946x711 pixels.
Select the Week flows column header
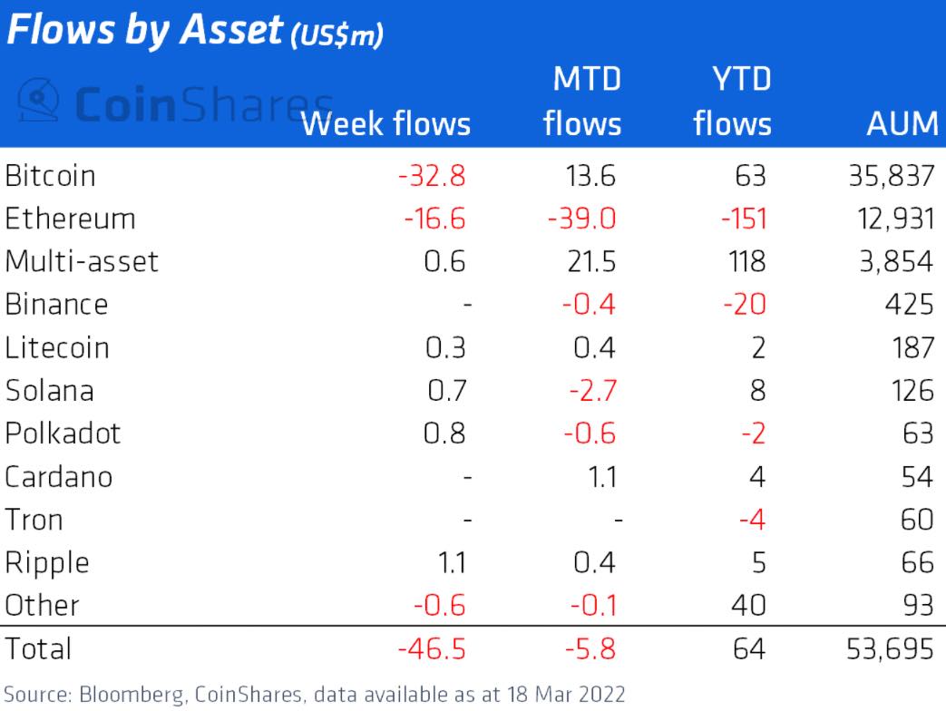tap(385, 124)
